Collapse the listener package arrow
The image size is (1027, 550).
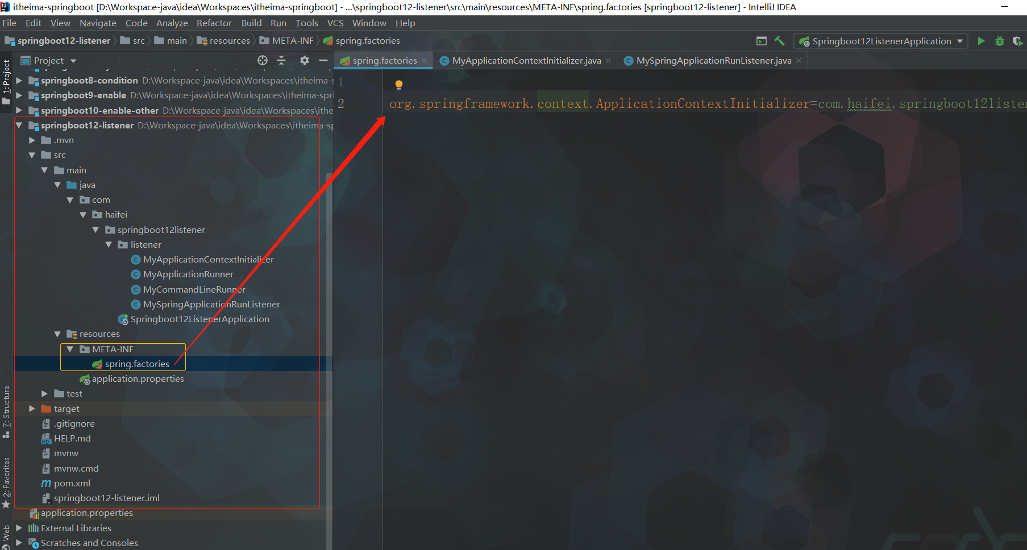coord(109,245)
